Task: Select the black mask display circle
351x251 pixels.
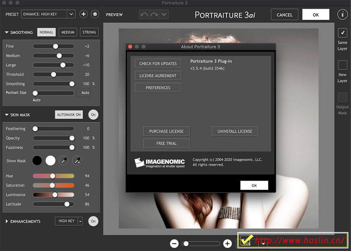Action: 37,161
